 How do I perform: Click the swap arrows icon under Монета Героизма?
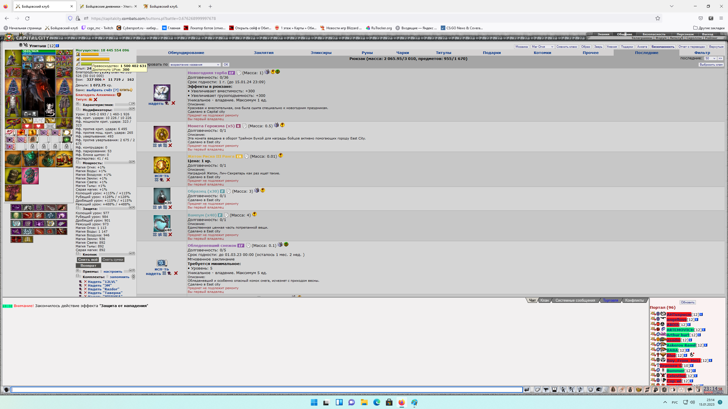160,145
